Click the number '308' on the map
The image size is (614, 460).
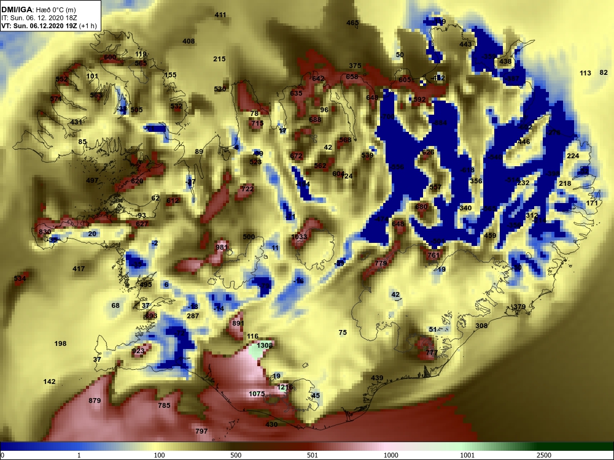(x=481, y=326)
